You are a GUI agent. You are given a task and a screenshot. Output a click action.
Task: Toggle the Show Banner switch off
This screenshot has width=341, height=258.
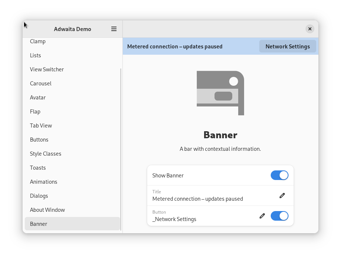(280, 176)
